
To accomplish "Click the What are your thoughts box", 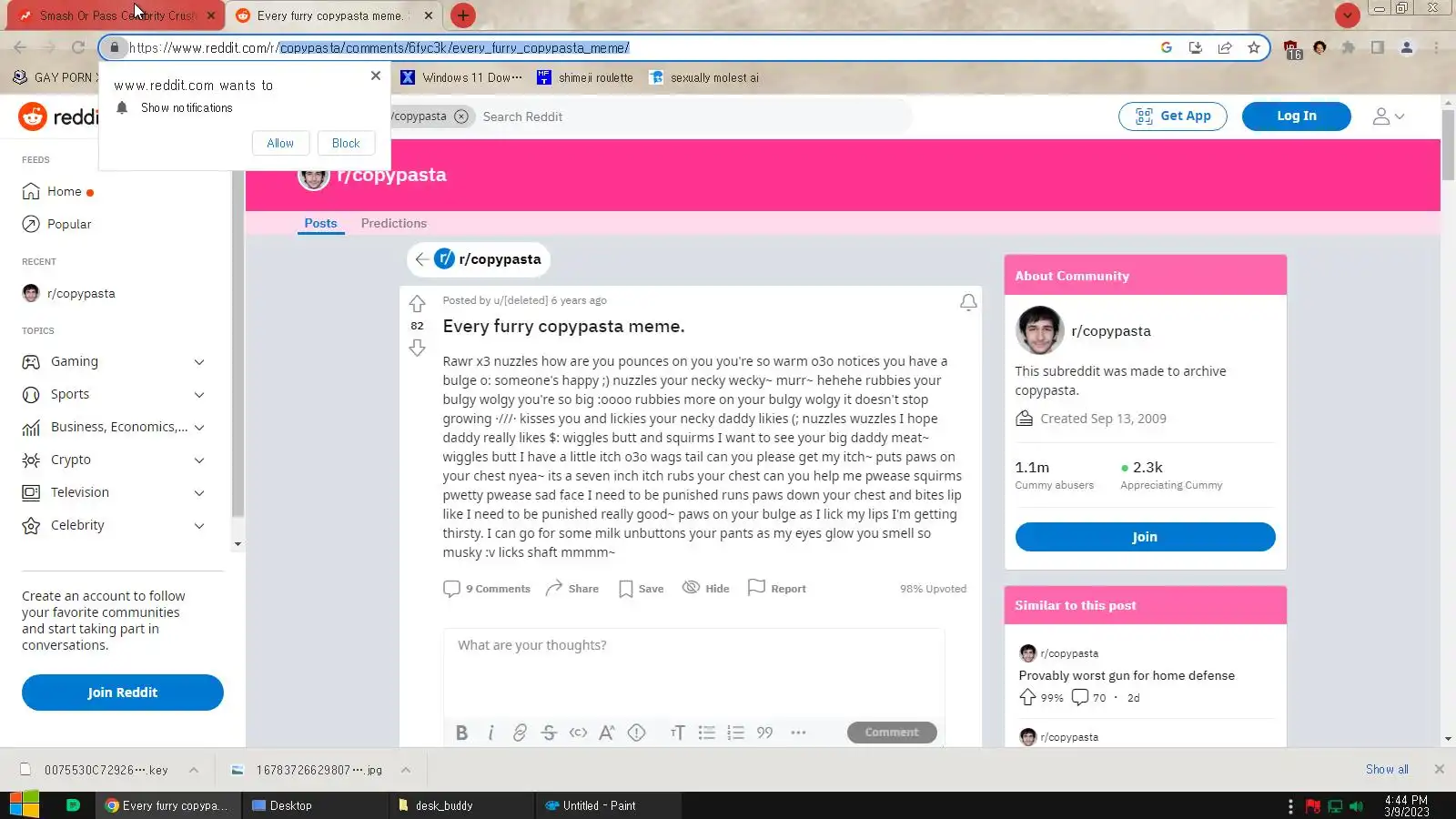I will click(x=693, y=672).
